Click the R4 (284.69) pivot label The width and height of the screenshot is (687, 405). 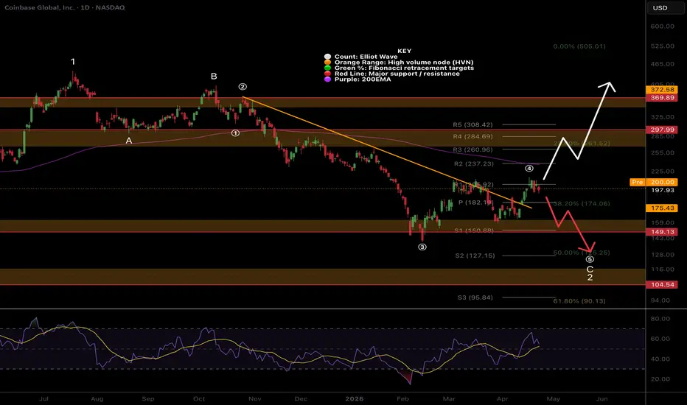(472, 137)
